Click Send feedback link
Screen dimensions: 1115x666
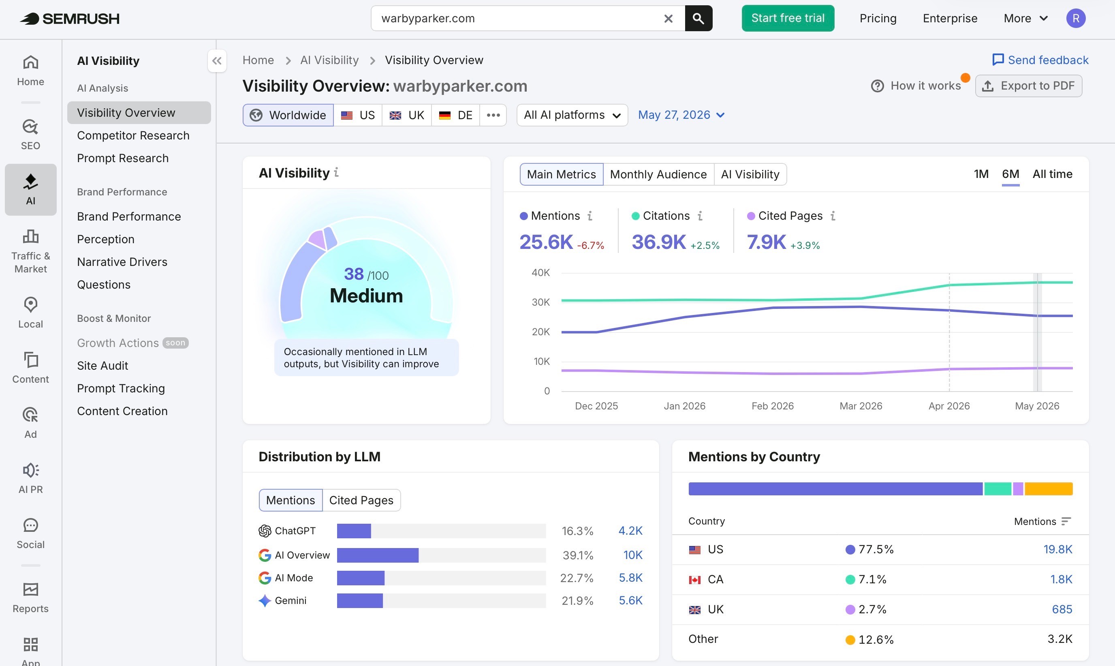pyautogui.click(x=1040, y=60)
